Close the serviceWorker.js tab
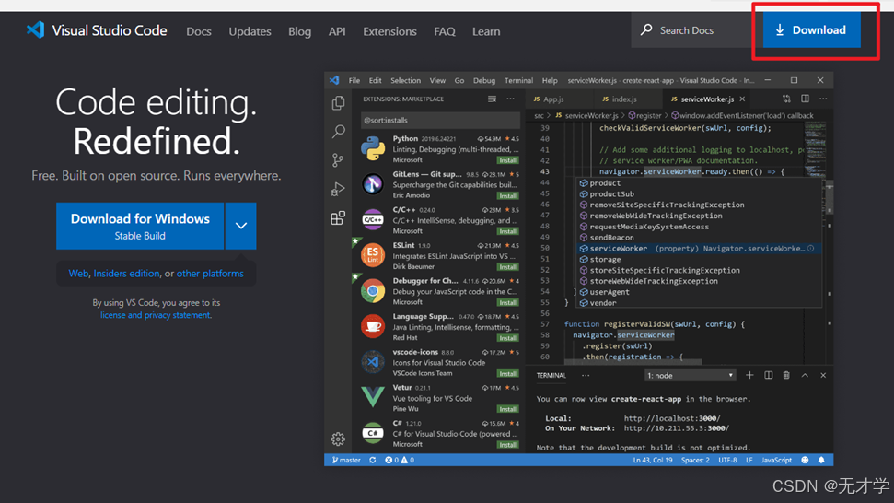This screenshot has width=894, height=503. pyautogui.click(x=742, y=99)
